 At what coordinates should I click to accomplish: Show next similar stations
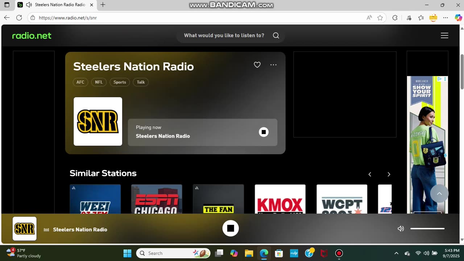389,174
